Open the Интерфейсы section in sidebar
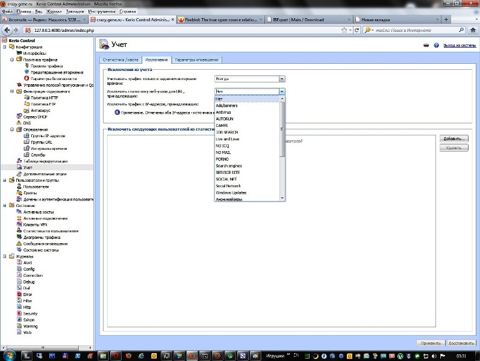The image size is (480, 361). pyautogui.click(x=34, y=53)
